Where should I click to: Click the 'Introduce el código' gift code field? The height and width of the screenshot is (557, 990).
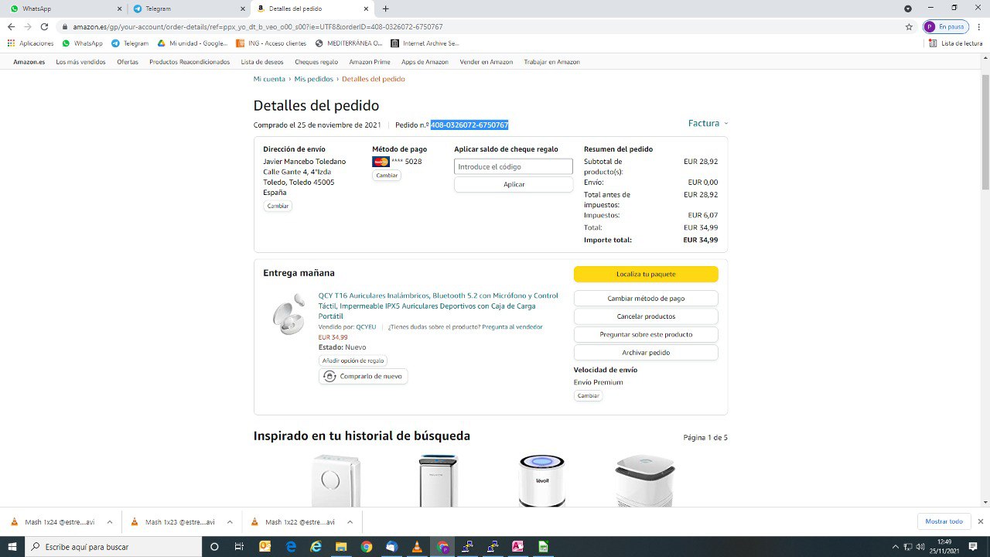(514, 166)
